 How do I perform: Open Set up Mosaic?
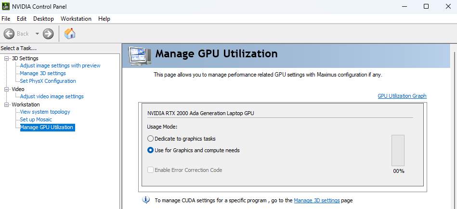[36, 119]
